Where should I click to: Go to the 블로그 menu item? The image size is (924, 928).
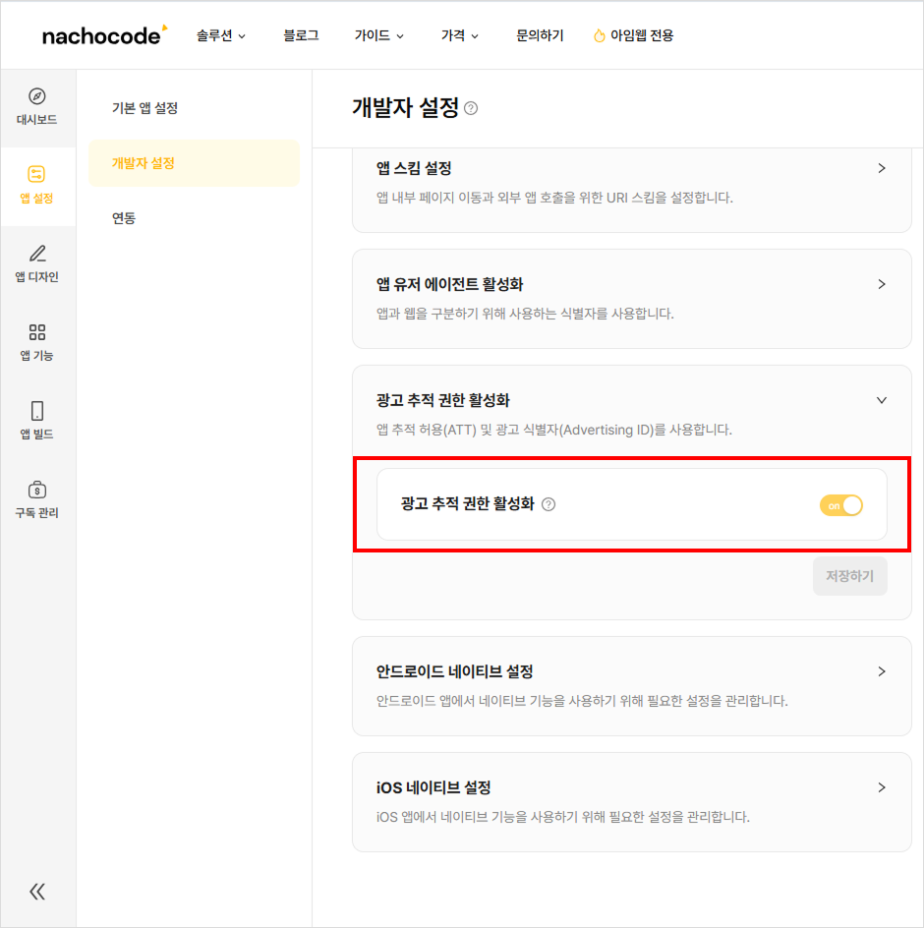[x=301, y=34]
